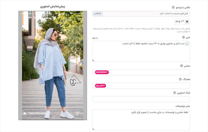Click the انتخاب file select button
This screenshot has height=132, width=208.
[98, 14]
